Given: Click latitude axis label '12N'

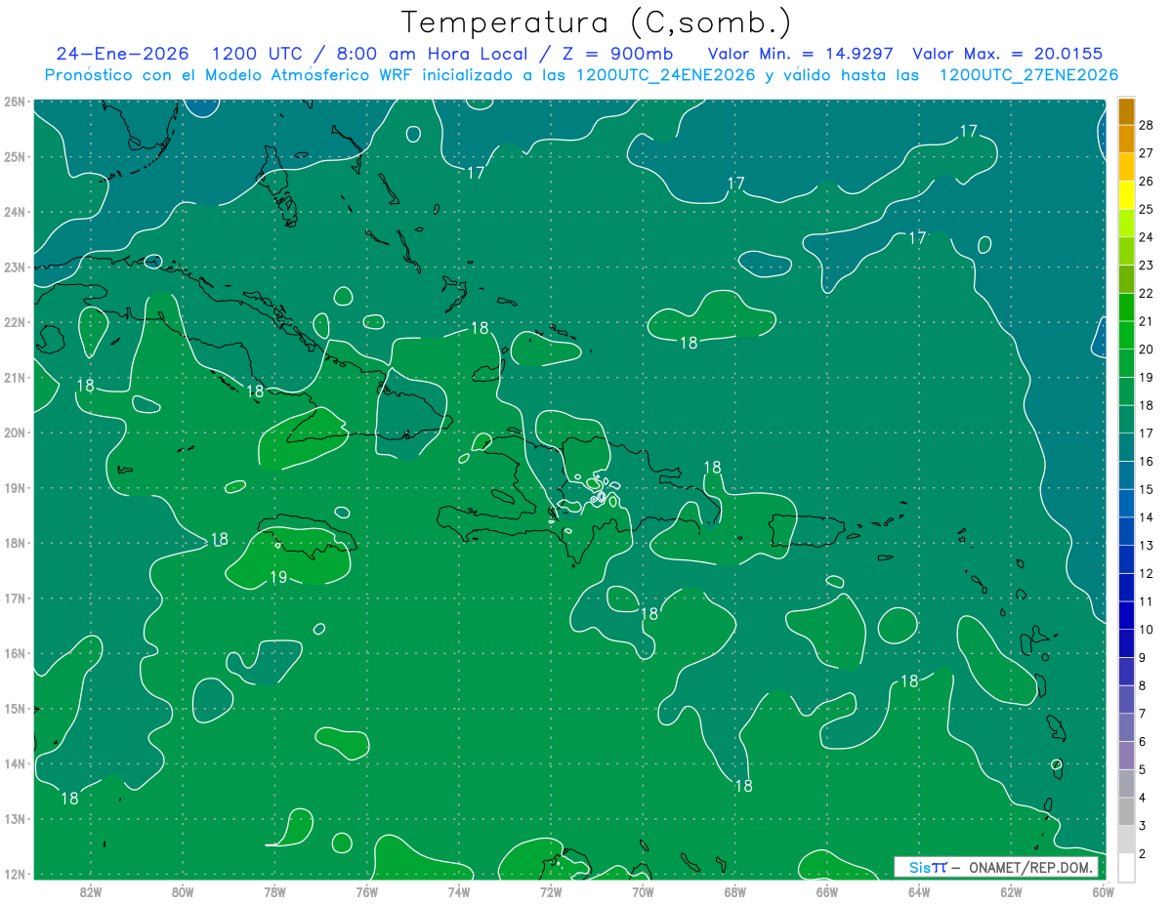Looking at the screenshot, I should pos(14,875).
